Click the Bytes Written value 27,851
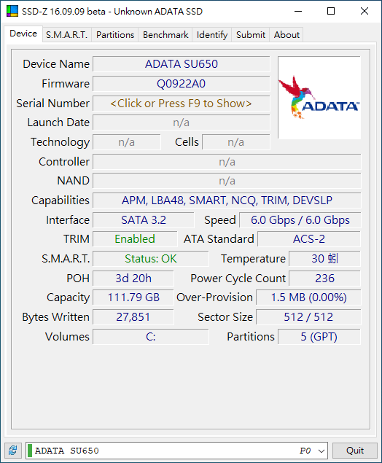This screenshot has width=382, height=463. [x=133, y=317]
